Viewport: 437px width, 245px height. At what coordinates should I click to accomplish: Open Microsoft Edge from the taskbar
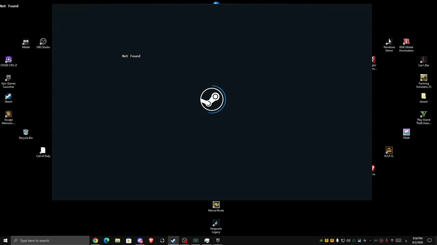pyautogui.click(x=107, y=241)
